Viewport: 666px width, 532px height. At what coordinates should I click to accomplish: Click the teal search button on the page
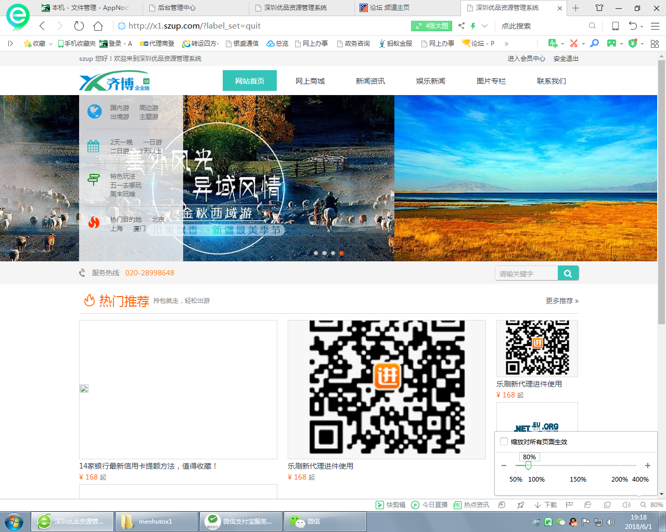click(x=568, y=273)
